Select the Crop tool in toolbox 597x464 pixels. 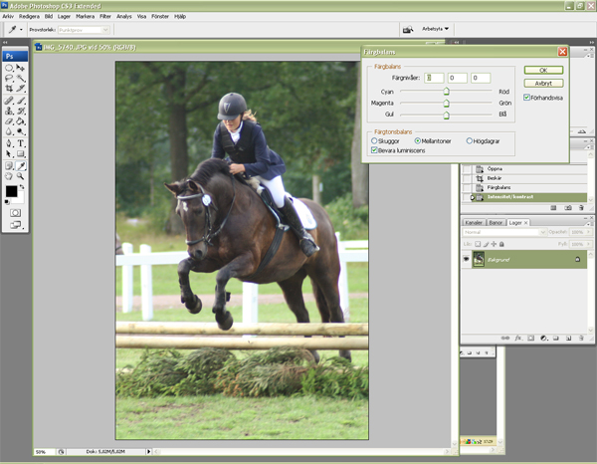point(9,89)
